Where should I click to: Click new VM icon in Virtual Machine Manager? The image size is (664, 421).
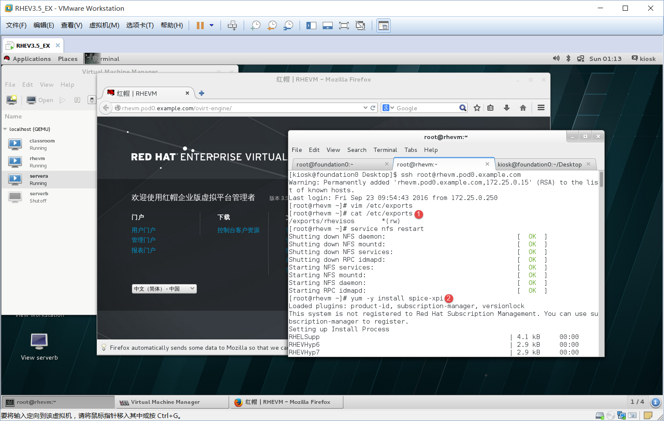12,100
